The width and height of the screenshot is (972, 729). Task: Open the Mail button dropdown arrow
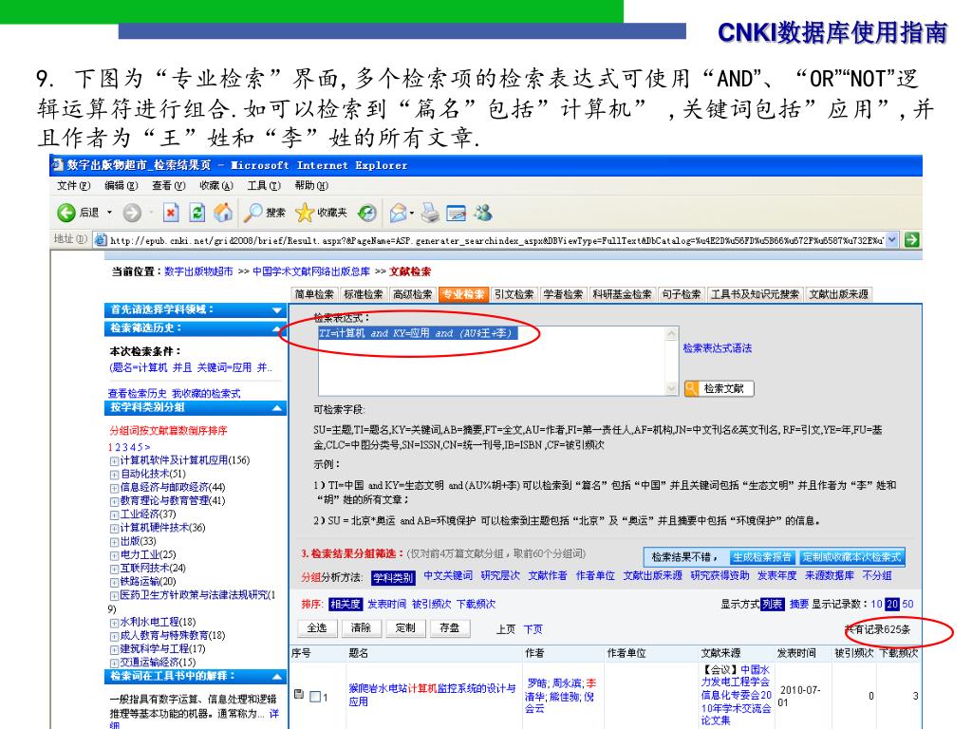(x=412, y=213)
